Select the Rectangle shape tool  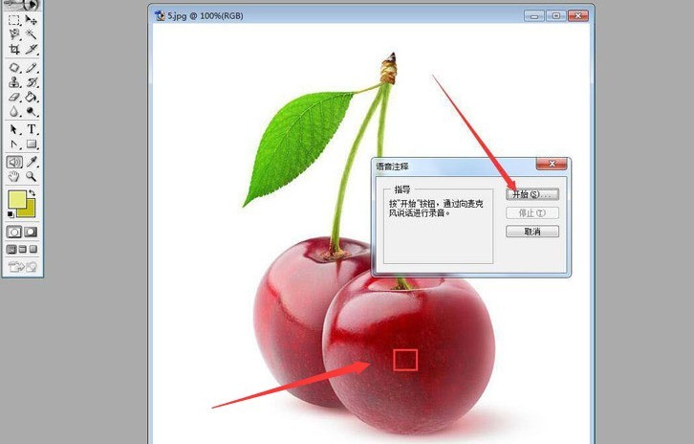[31, 144]
